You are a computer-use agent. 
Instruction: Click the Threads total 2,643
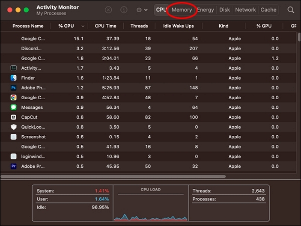258,191
